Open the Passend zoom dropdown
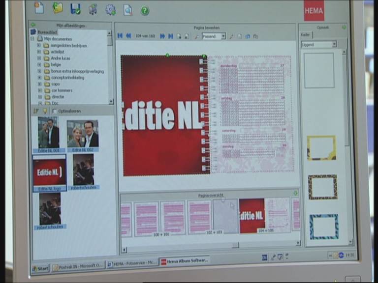The height and width of the screenshot is (283, 378). 222,36
